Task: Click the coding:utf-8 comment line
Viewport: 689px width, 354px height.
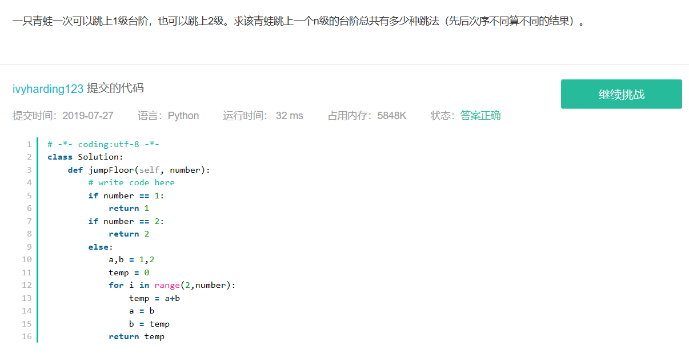Action: (x=103, y=144)
